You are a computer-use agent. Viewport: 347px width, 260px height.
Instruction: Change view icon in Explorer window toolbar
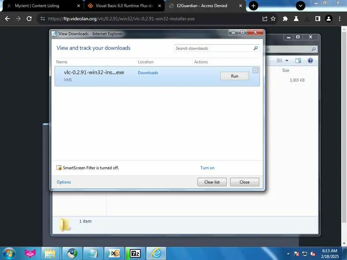click(x=280, y=61)
